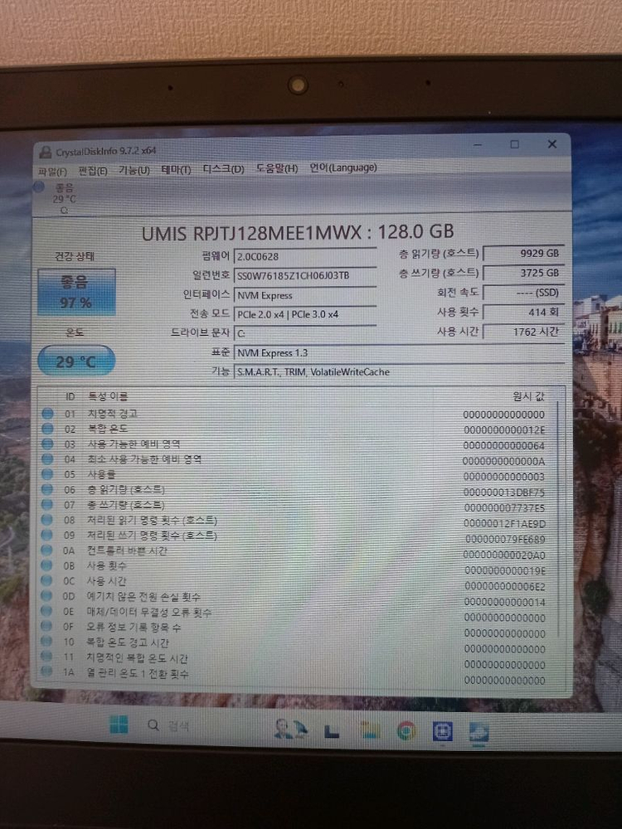Open the 테마(T) menu
Viewport: 622px width, 829px height.
coord(176,170)
